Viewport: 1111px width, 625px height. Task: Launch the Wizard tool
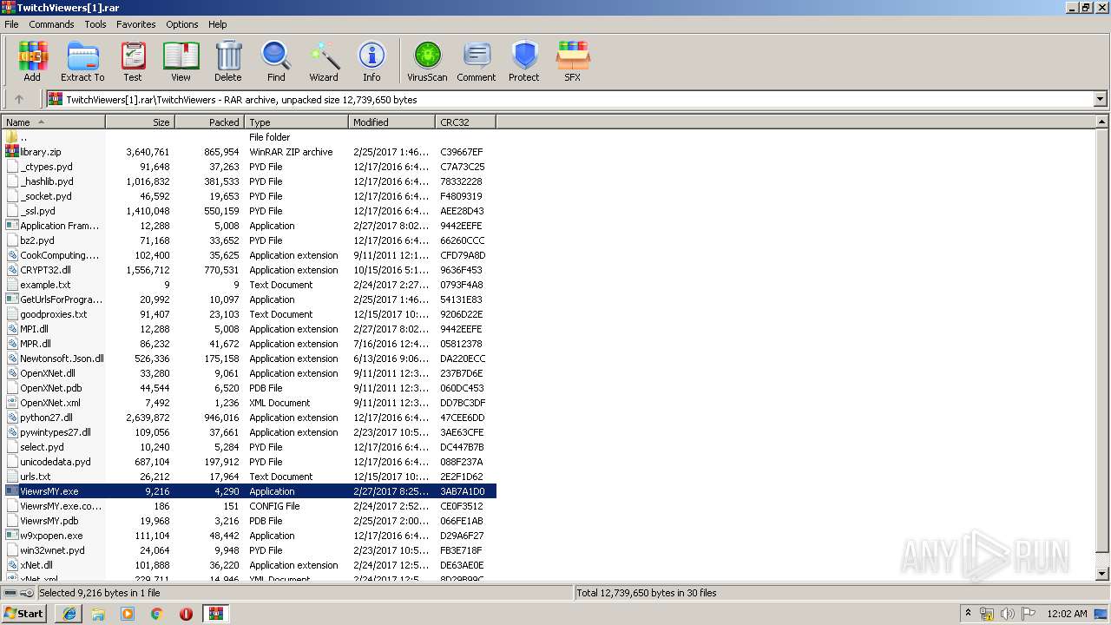pyautogui.click(x=324, y=62)
